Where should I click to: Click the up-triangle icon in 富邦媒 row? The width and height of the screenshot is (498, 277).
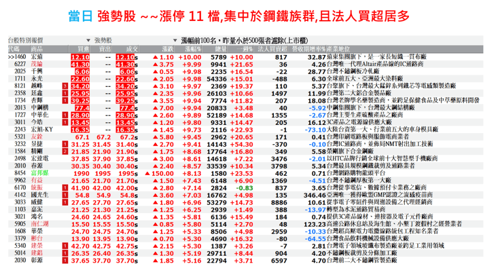148,173
